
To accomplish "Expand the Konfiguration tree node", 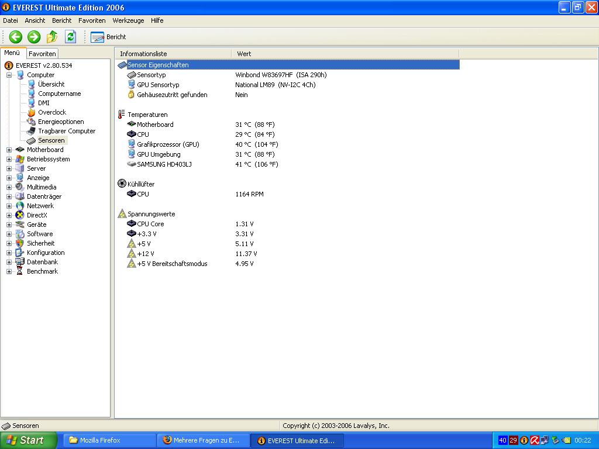I will pos(9,253).
